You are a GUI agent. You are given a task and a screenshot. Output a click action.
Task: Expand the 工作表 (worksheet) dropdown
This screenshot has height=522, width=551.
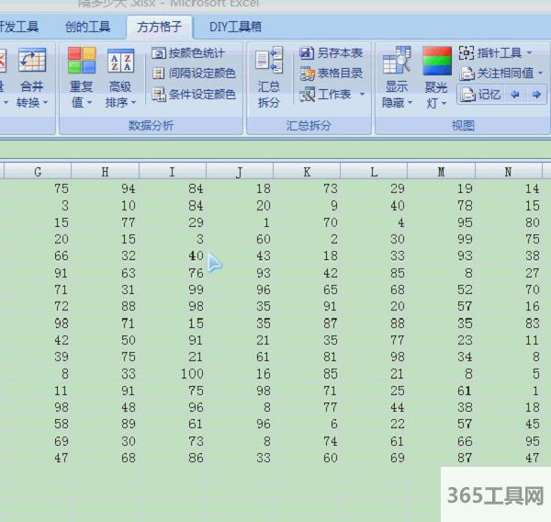pyautogui.click(x=362, y=95)
